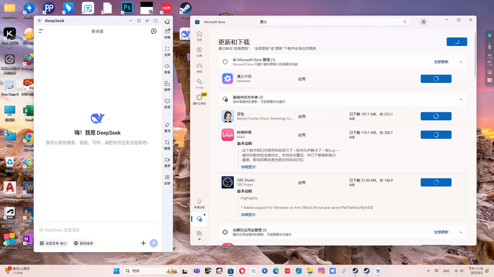The image size is (494, 277).
Task: Click the Tongyi Qianwen app icon
Action: (227, 79)
